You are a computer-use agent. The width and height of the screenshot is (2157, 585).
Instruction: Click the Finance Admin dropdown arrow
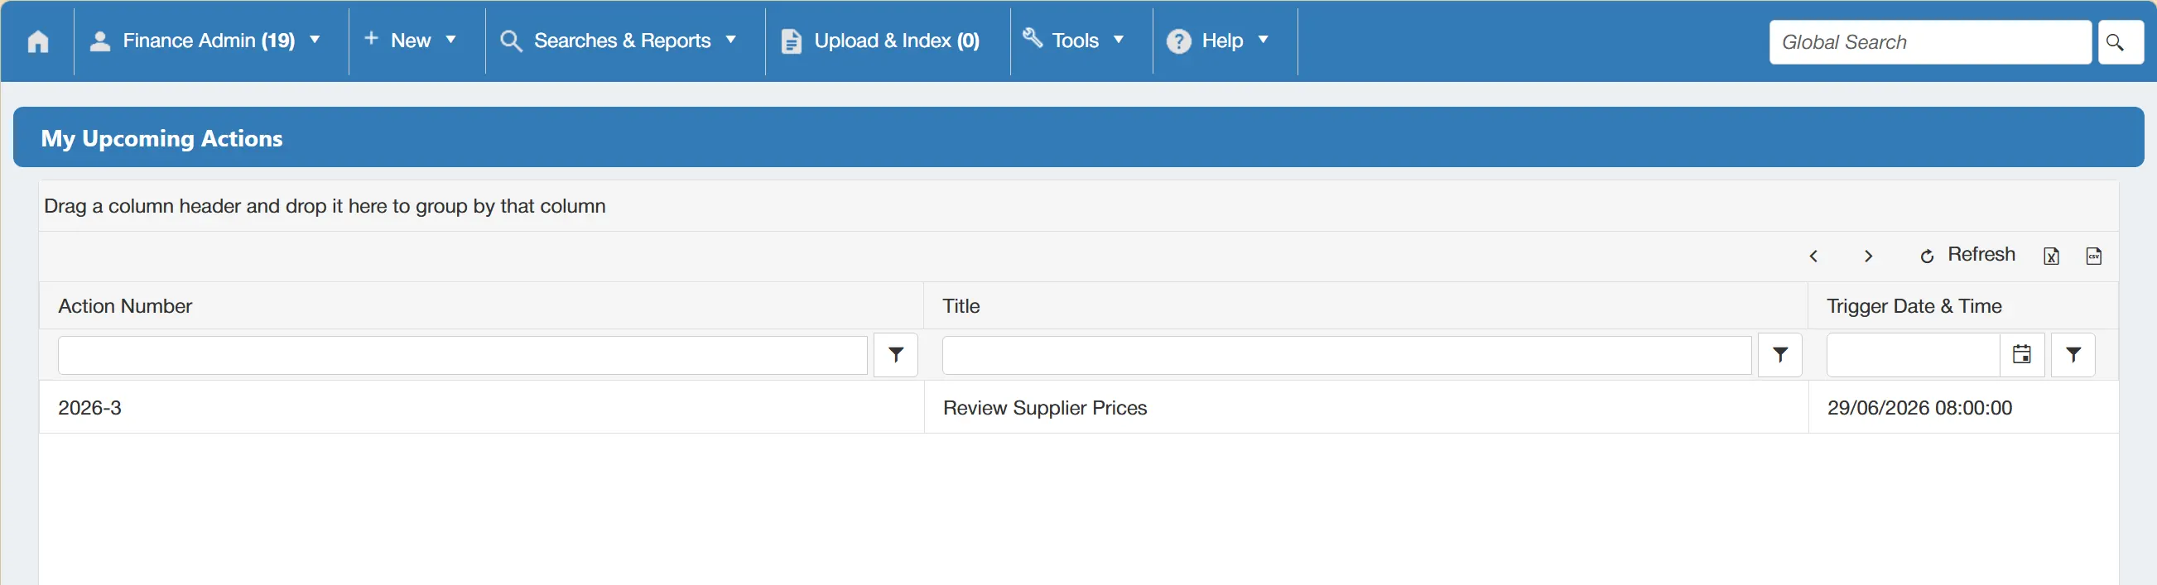pyautogui.click(x=315, y=41)
